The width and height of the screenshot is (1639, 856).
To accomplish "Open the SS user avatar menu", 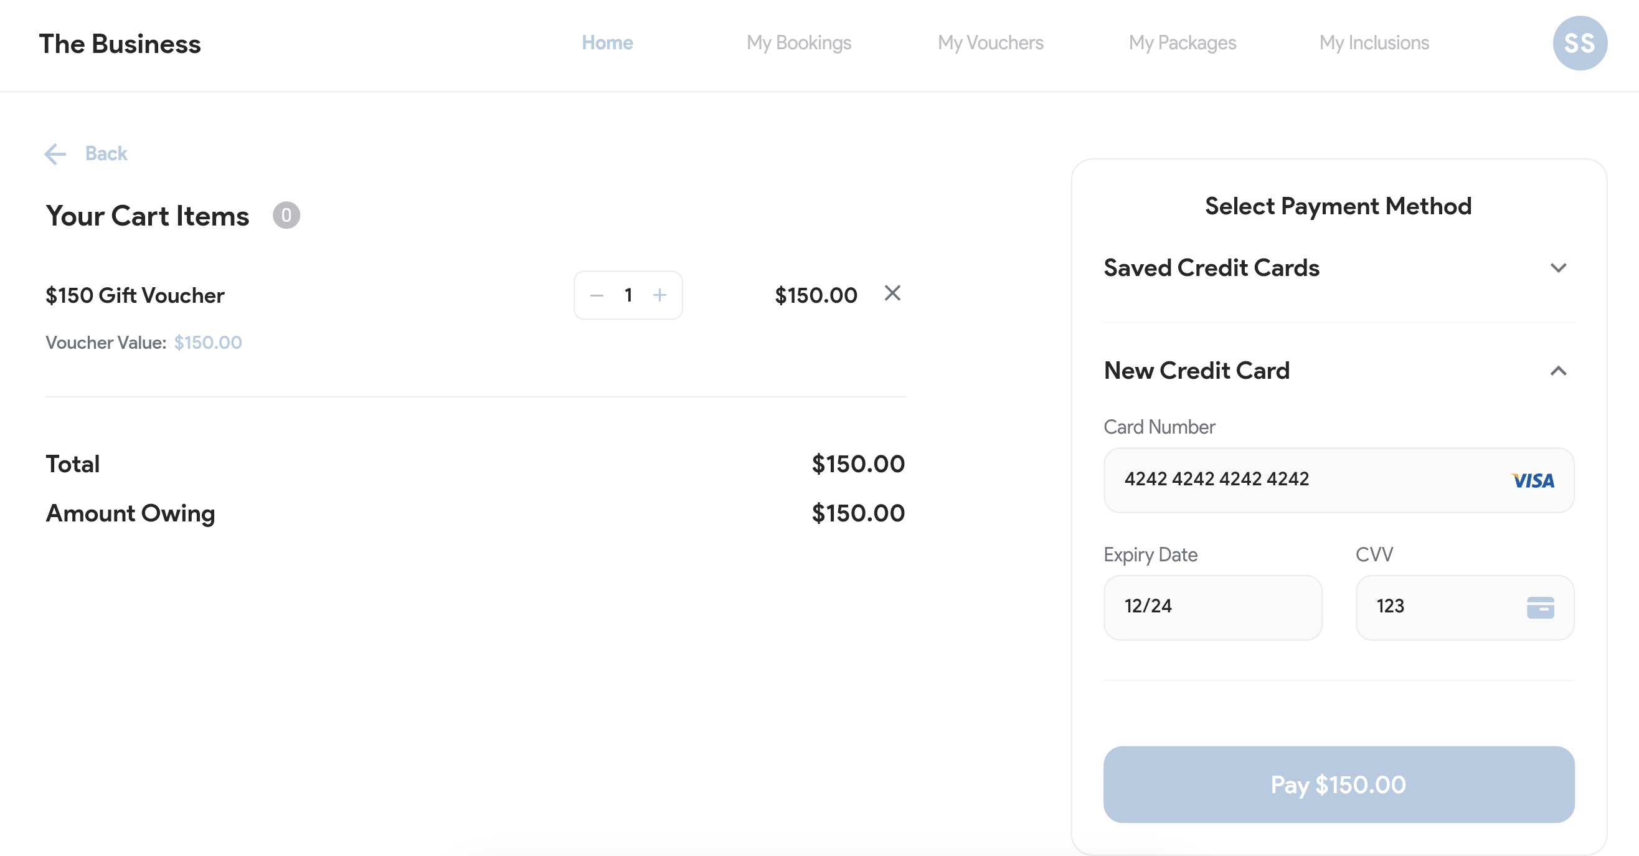I will coord(1579,43).
